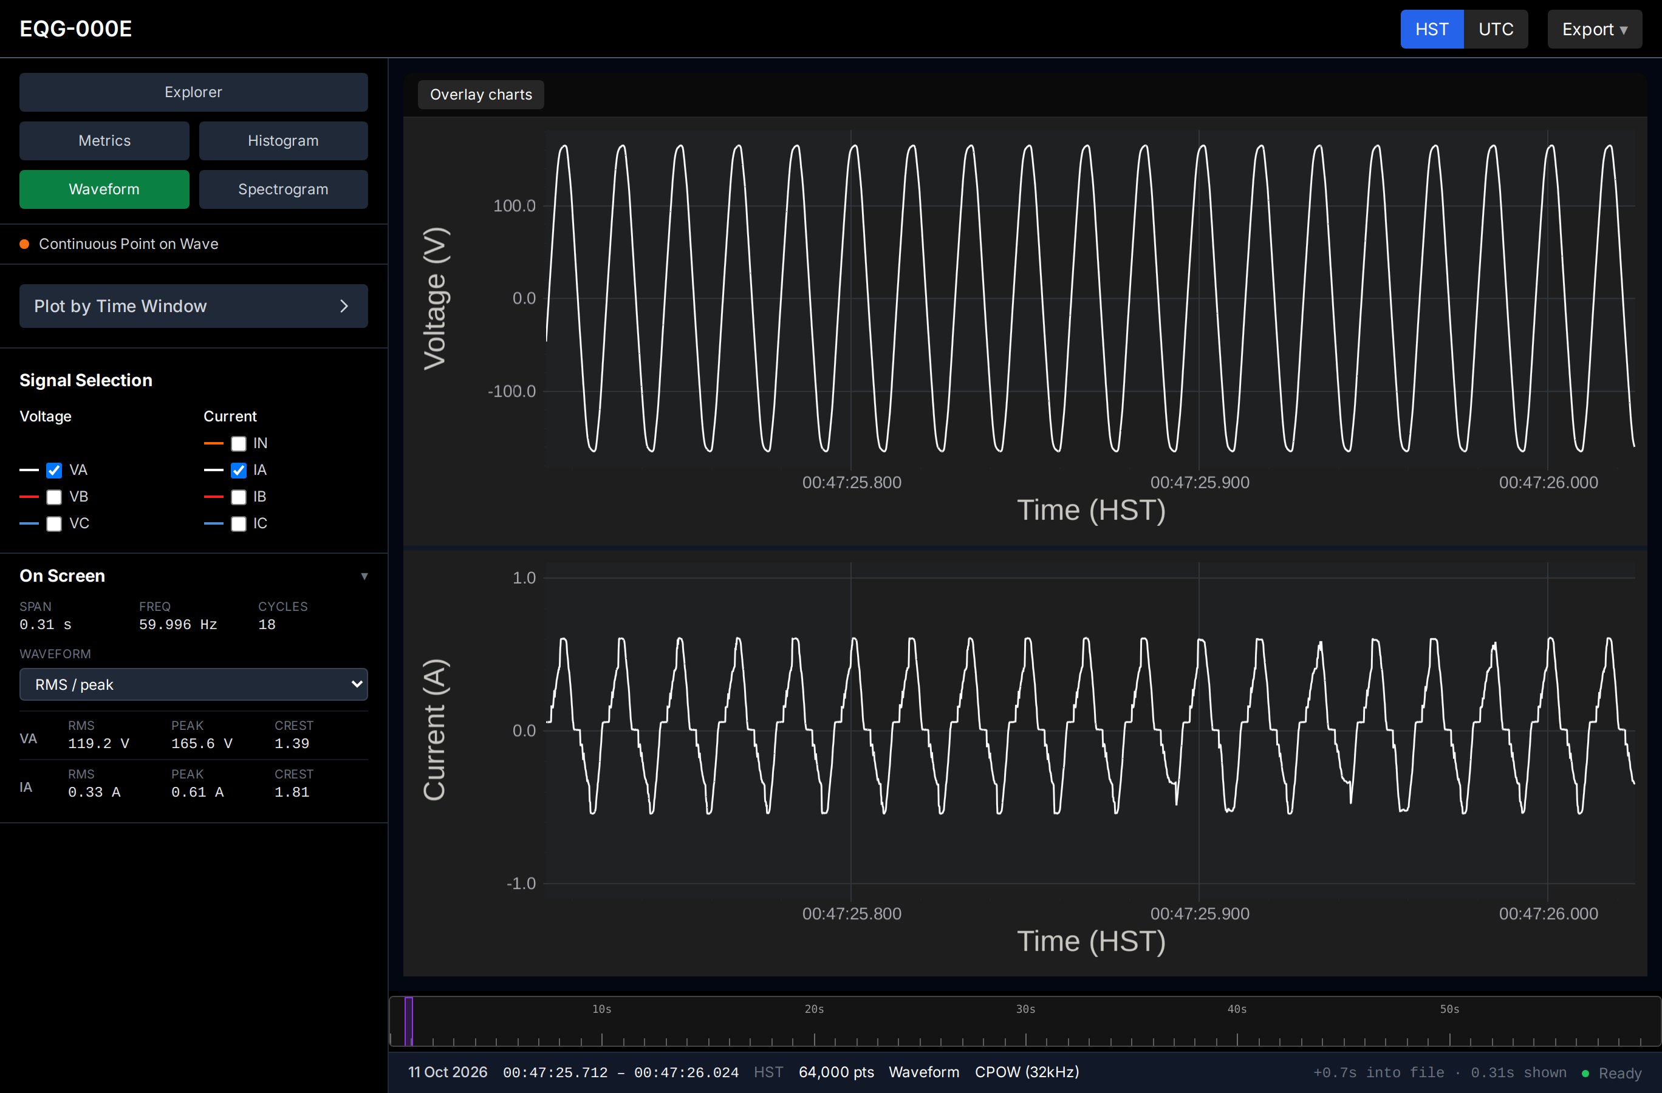Click the orange Continuous Point on Wave dot
This screenshot has width=1662, height=1093.
(24, 243)
